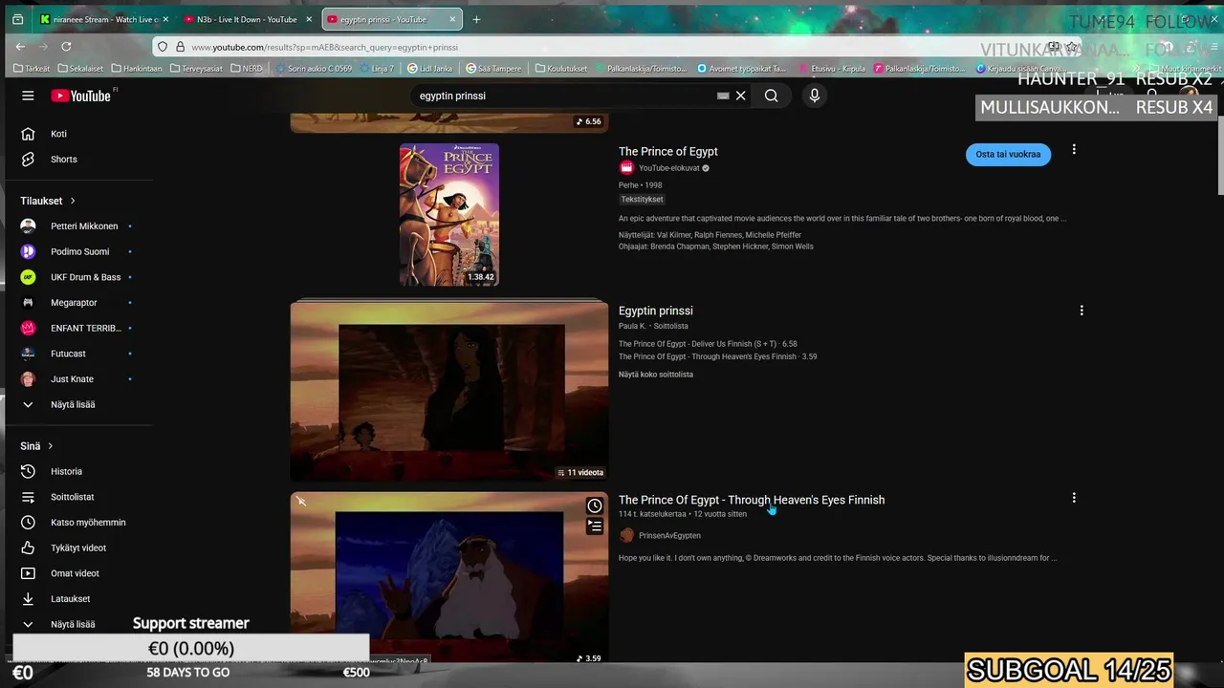Open YouTube-elokuvat channel link
Viewport: 1224px width, 688px height.
pos(668,168)
